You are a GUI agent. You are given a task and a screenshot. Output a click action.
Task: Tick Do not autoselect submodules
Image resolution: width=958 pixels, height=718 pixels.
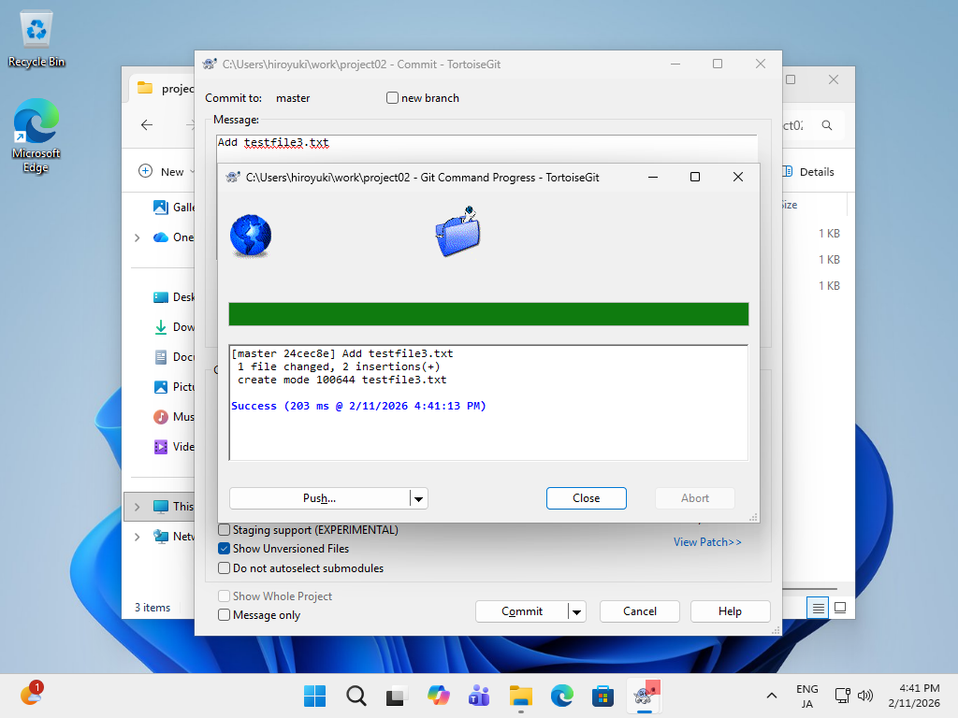(225, 567)
